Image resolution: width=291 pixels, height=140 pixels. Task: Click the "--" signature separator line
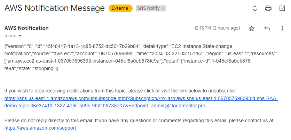tap(6, 84)
